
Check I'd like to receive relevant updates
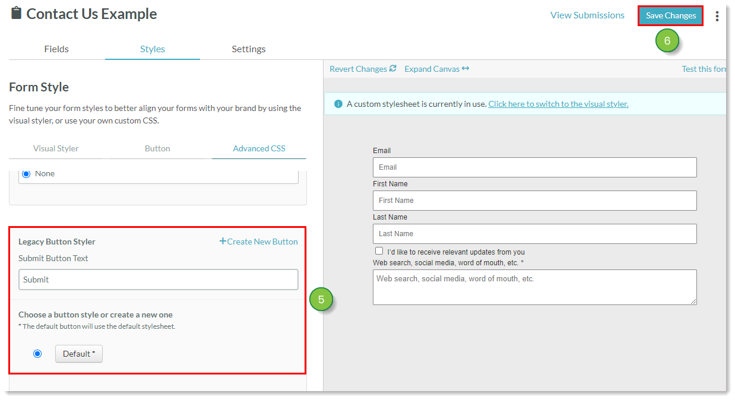click(379, 251)
